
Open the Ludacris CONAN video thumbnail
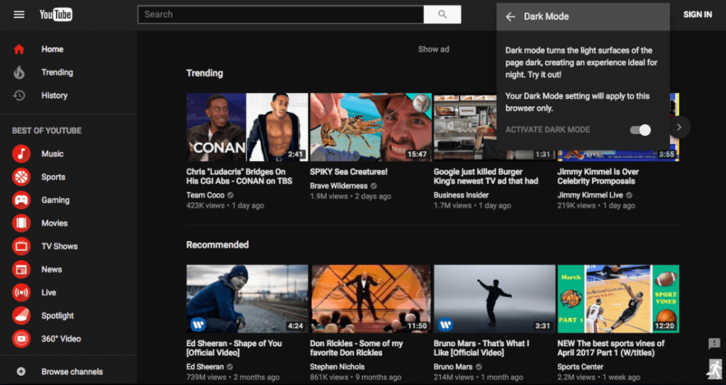pos(247,127)
